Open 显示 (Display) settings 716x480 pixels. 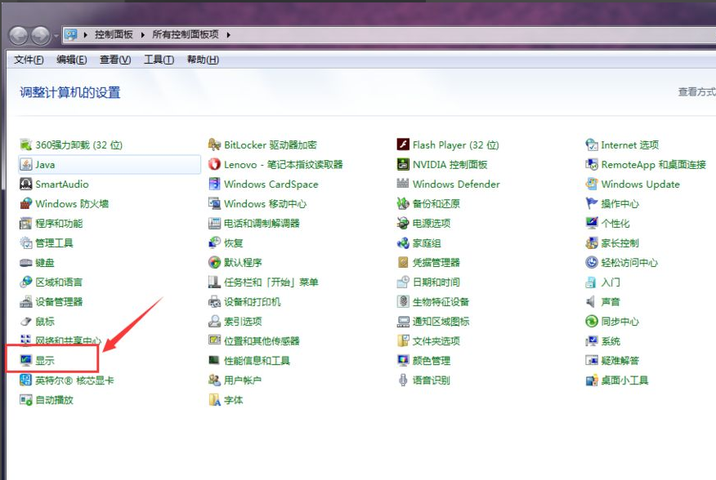click(x=45, y=359)
